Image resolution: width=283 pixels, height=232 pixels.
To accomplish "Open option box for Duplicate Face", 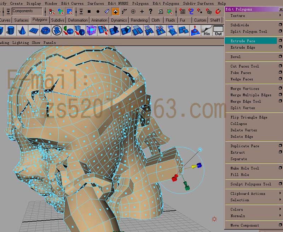I will (280, 146).
